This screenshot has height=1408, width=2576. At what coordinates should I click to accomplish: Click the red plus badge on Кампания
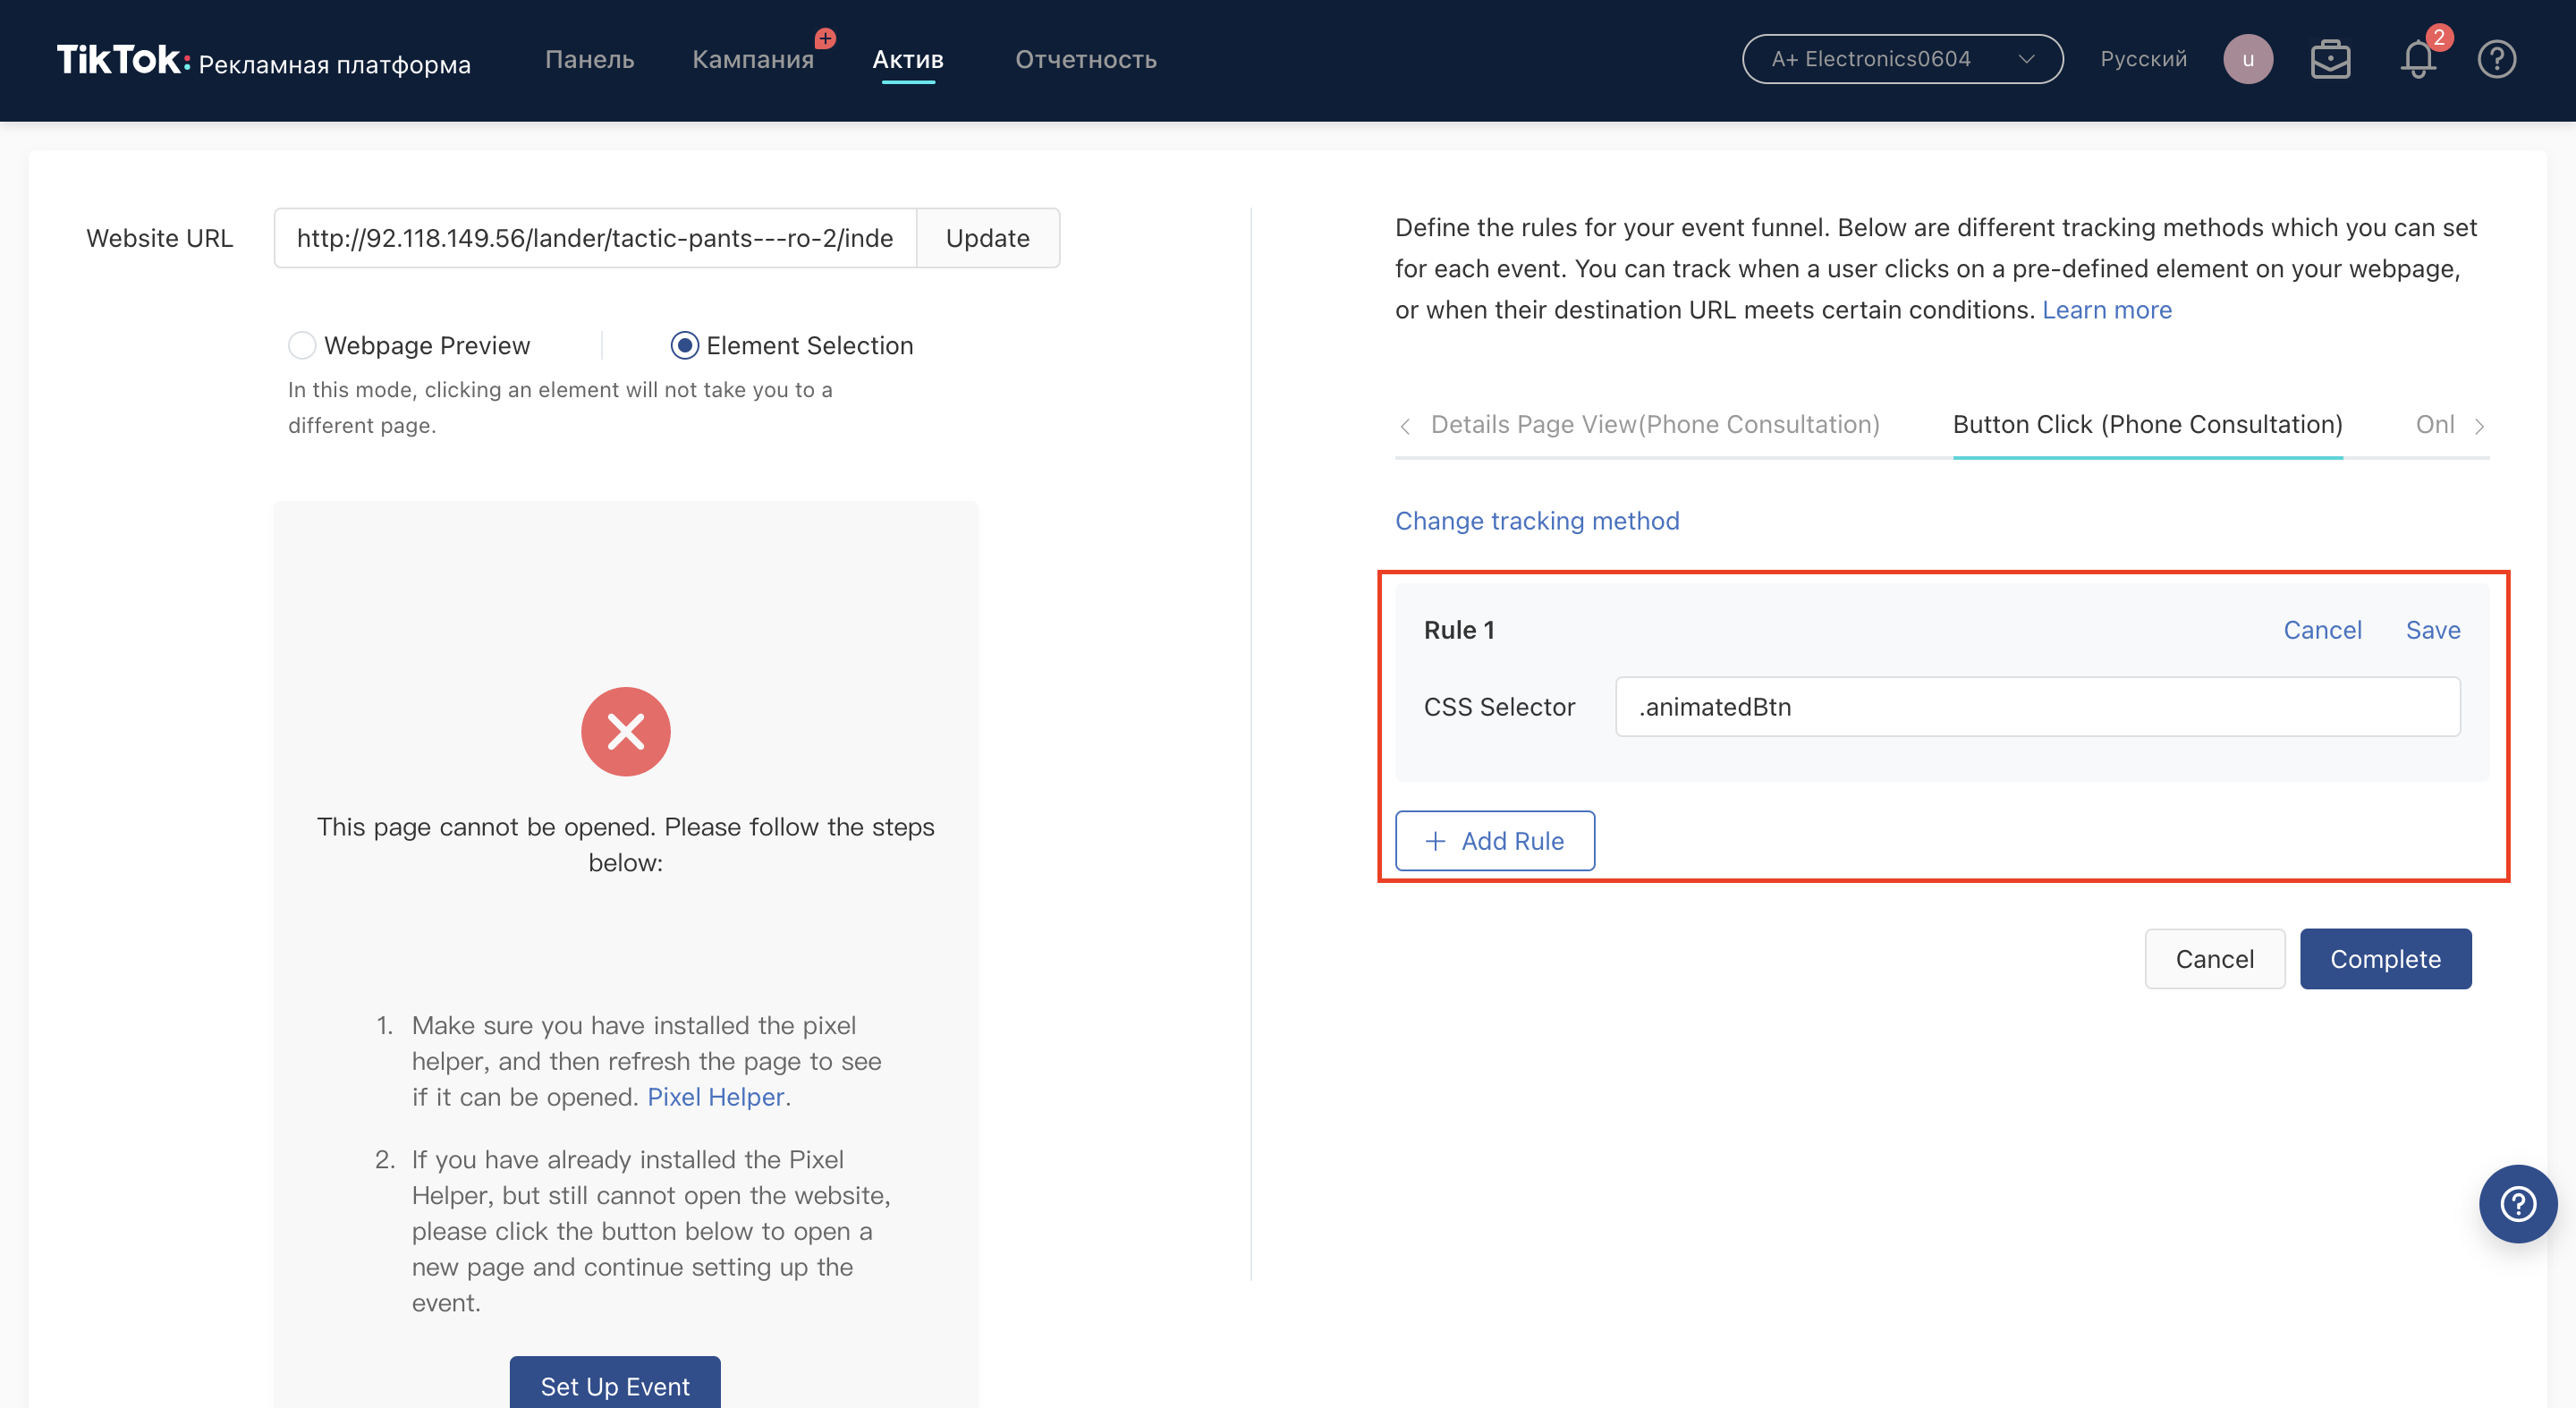(824, 38)
